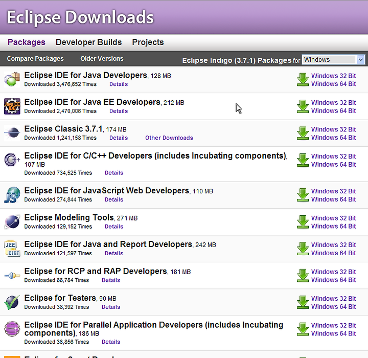Screen dimensions: 368x358
Task: Click green download arrow for Java and Report Developers
Action: pyautogui.click(x=303, y=249)
